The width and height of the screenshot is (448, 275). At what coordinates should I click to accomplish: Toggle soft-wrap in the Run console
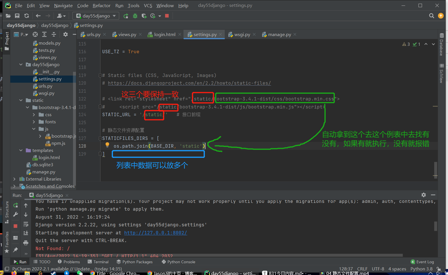26,224
